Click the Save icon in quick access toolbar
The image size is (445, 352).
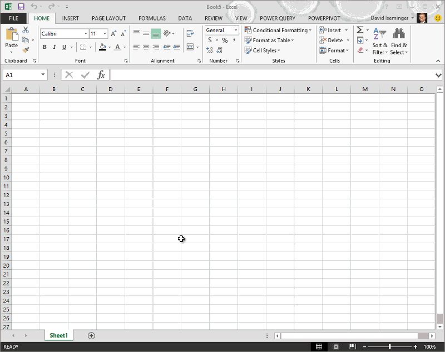(x=21, y=7)
